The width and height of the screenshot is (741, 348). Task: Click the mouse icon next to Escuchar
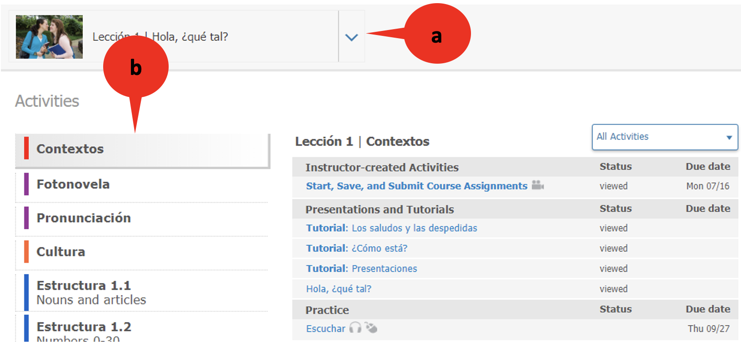pyautogui.click(x=371, y=328)
